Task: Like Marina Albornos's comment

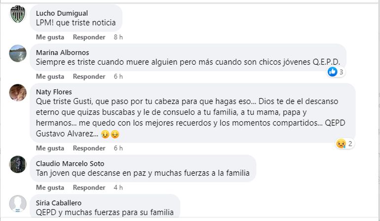Action: [x=50, y=76]
